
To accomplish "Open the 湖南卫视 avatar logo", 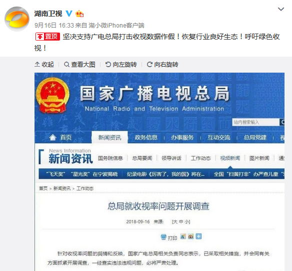I will click(17, 19).
